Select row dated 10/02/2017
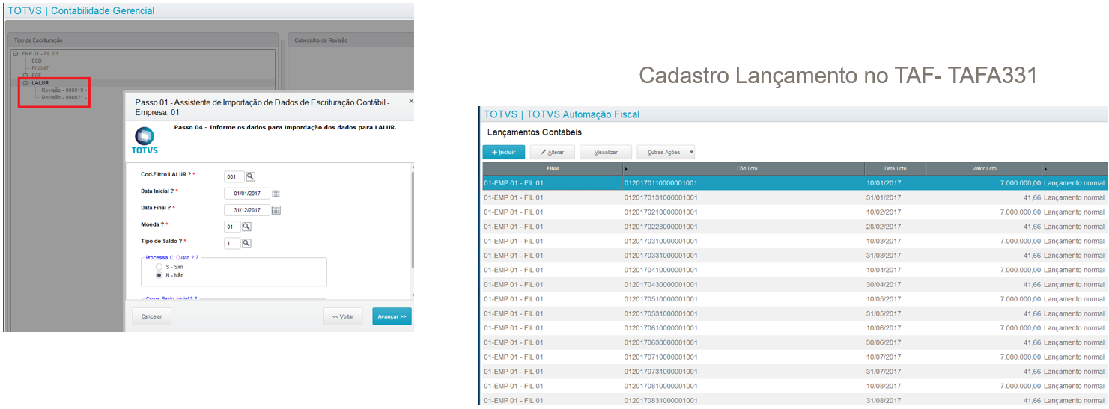This screenshot has width=1109, height=409. point(794,212)
